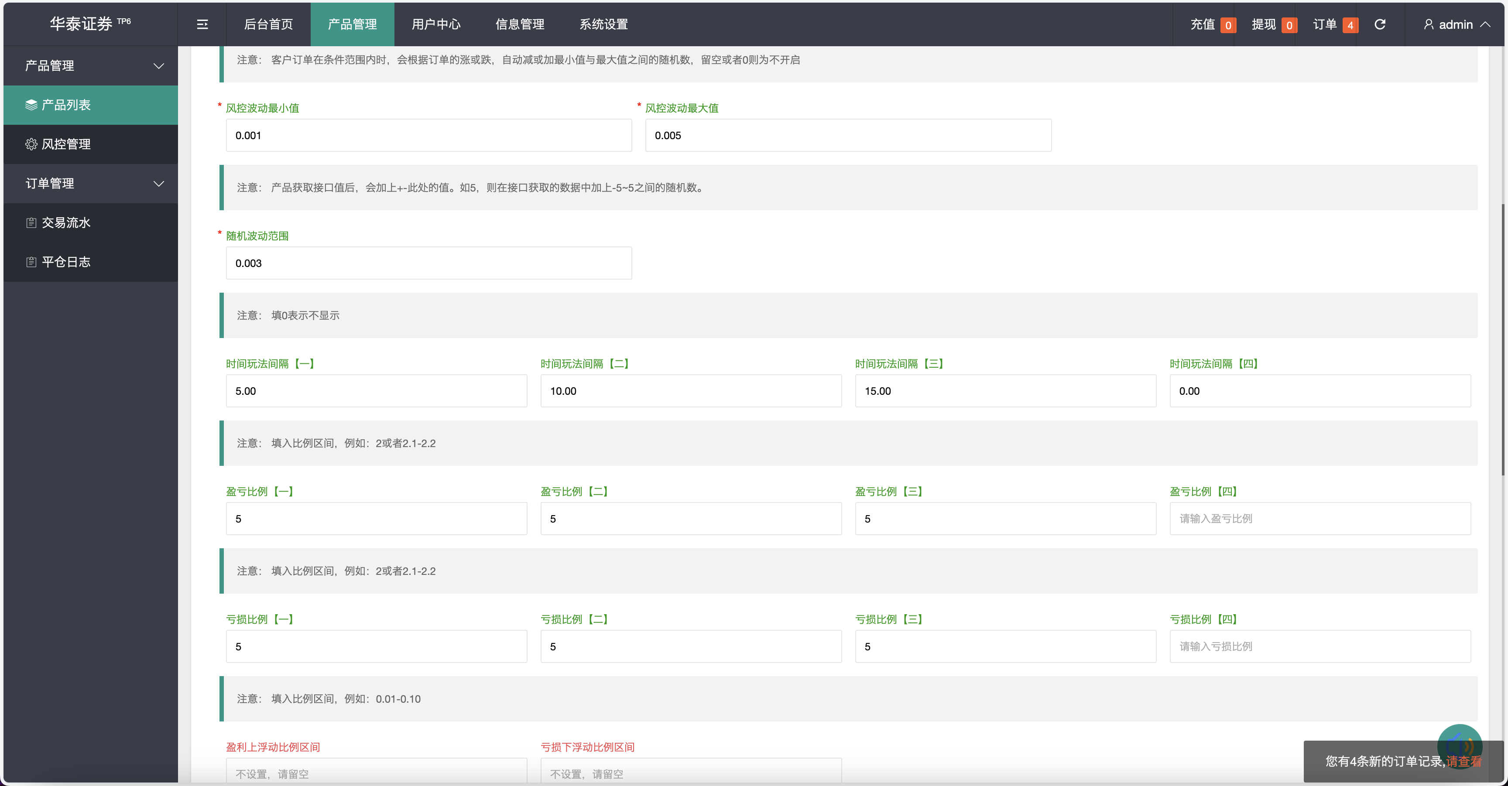Image resolution: width=1508 pixels, height=786 pixels.
Task: Go to 后台首页 tab
Action: click(269, 24)
